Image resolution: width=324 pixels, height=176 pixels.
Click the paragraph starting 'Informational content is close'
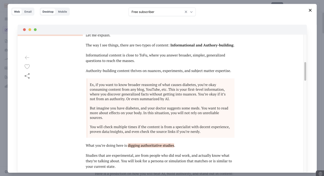(x=155, y=58)
